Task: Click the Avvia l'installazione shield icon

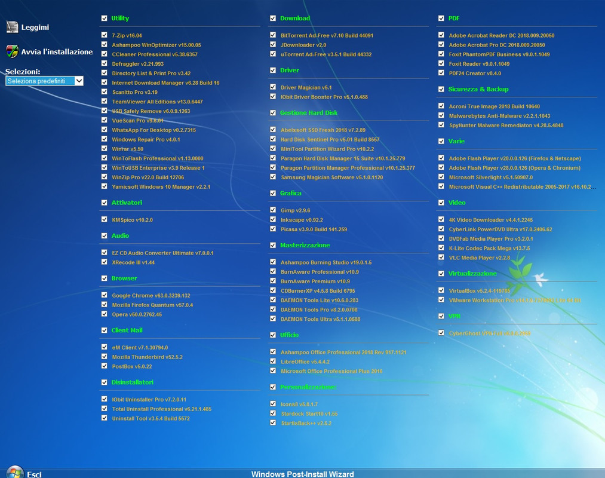Action: (12, 51)
